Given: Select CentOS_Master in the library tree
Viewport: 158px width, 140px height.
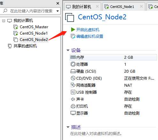Looking at the screenshot, I should coord(34,27).
